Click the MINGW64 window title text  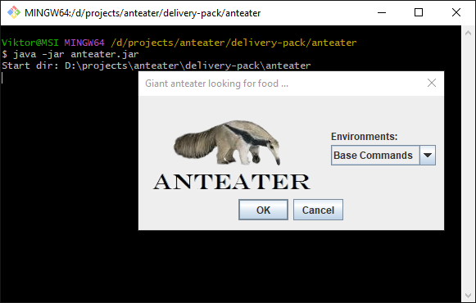(143, 13)
